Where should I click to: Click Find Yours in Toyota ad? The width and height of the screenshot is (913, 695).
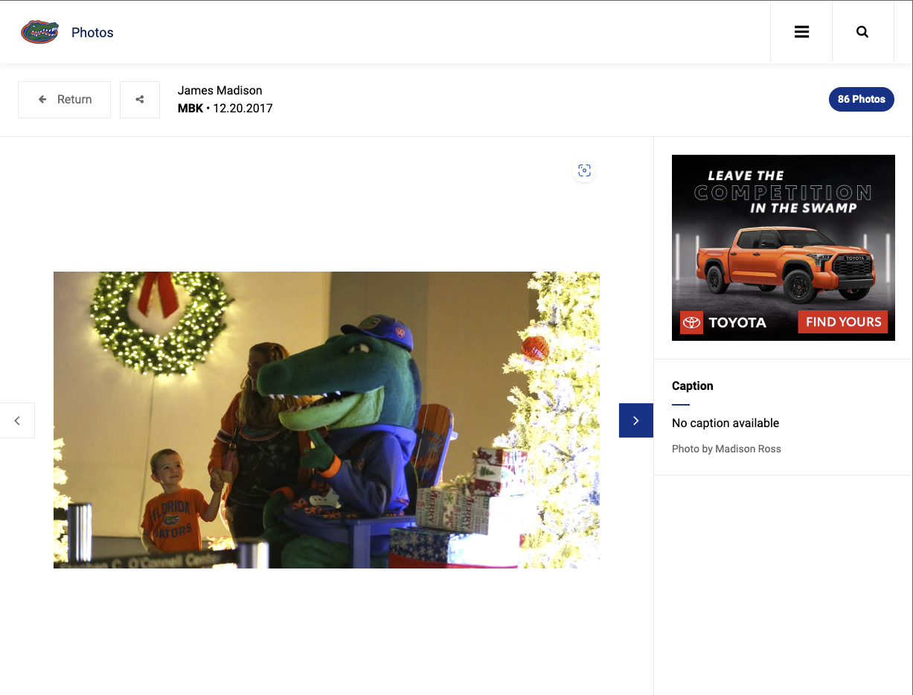pyautogui.click(x=843, y=322)
